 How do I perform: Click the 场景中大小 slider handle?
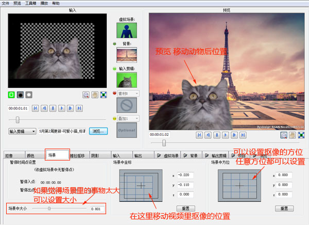[49, 208]
